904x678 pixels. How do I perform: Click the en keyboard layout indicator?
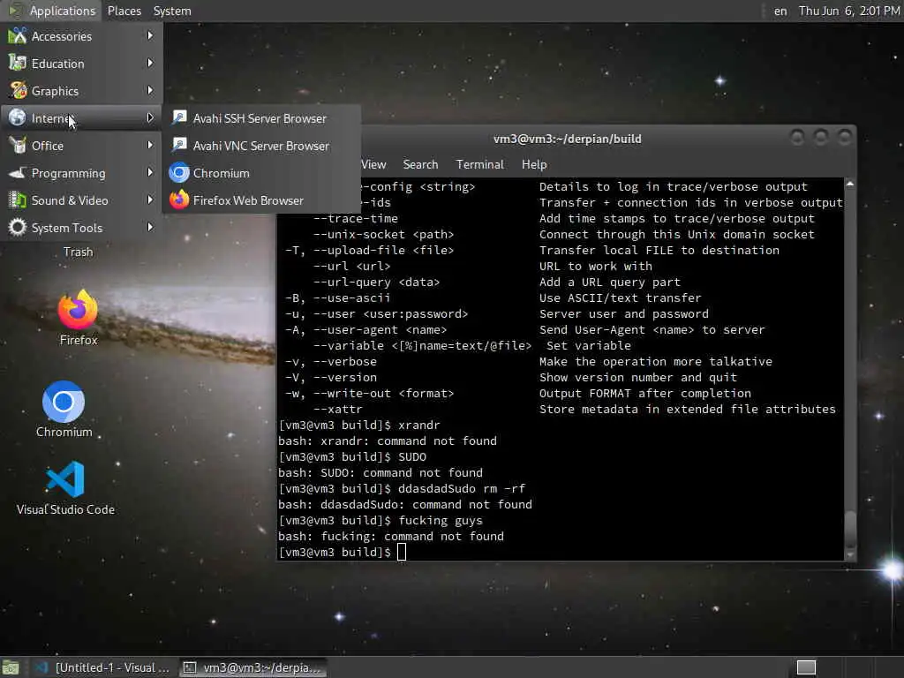point(780,11)
